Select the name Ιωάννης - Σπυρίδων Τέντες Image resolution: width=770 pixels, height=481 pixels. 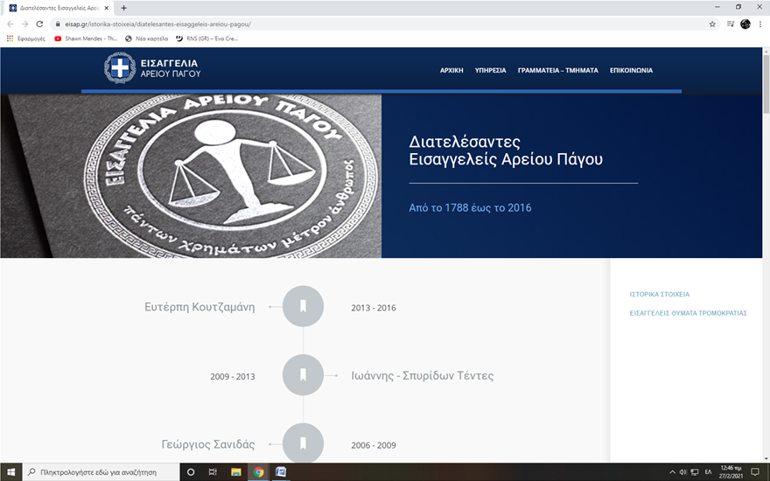(423, 376)
